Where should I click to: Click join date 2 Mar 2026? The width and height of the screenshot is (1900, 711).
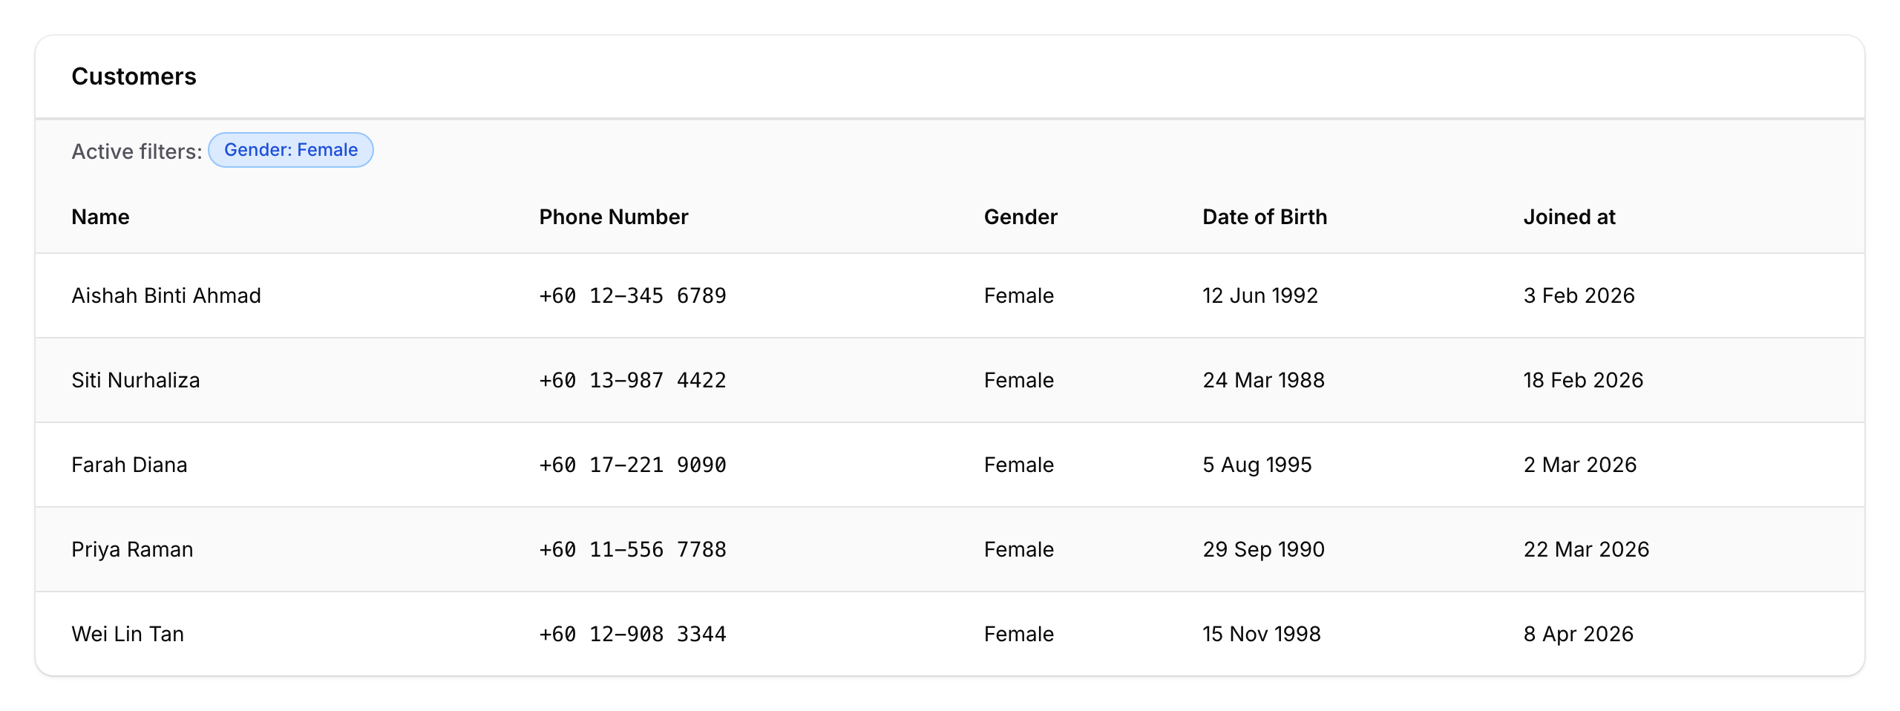tap(1580, 465)
